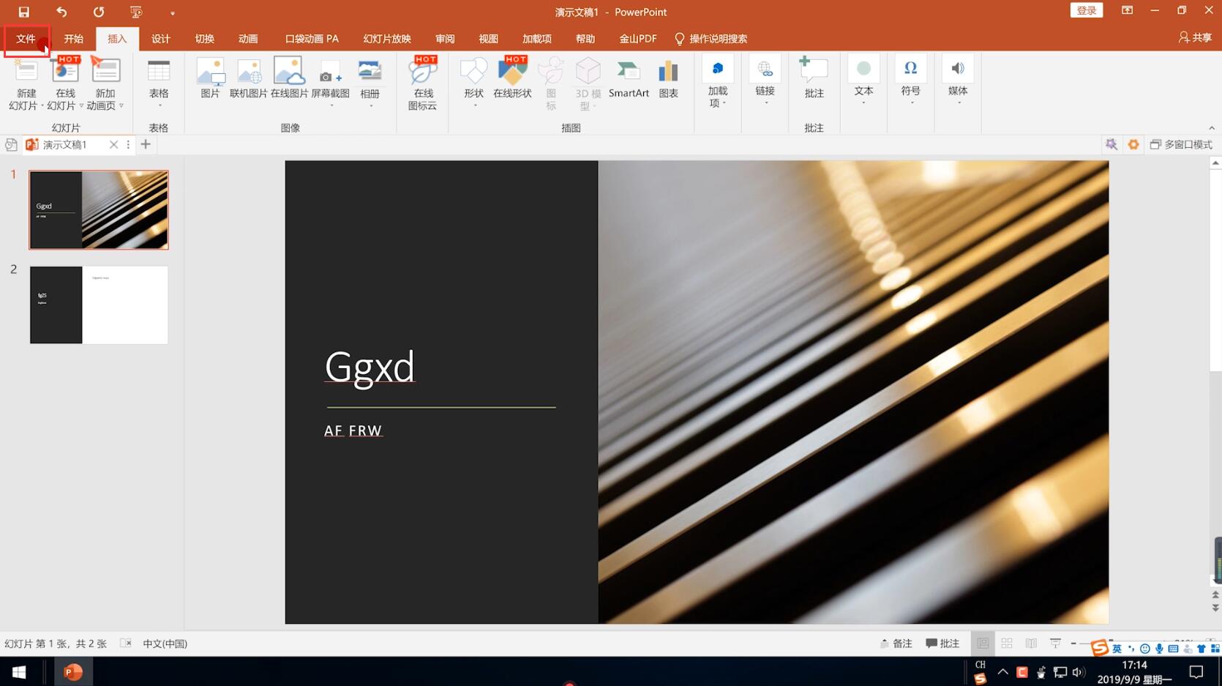The width and height of the screenshot is (1222, 686).
Task: Insert a 图表 chart
Action: click(x=668, y=79)
